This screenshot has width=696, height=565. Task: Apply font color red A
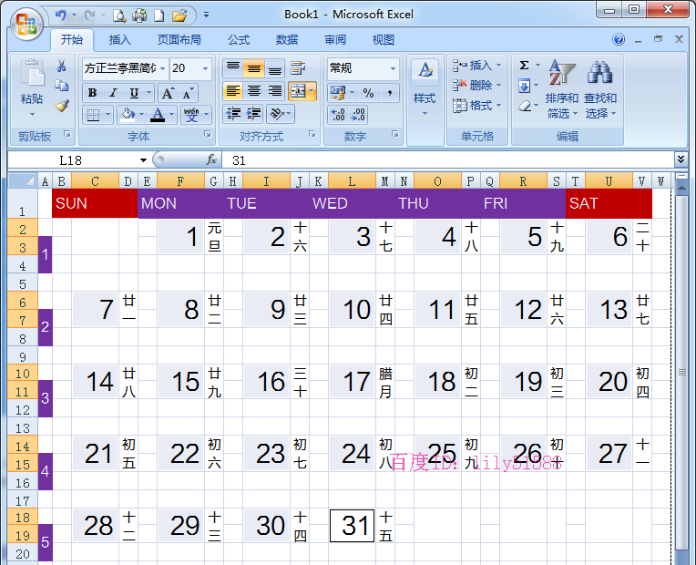coord(158,115)
